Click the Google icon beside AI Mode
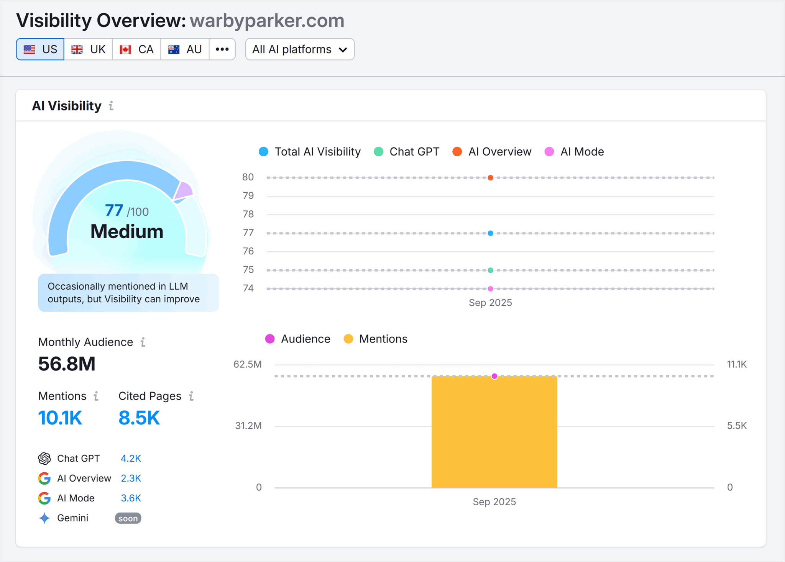Screen dimensions: 785x562 pyautogui.click(x=44, y=498)
